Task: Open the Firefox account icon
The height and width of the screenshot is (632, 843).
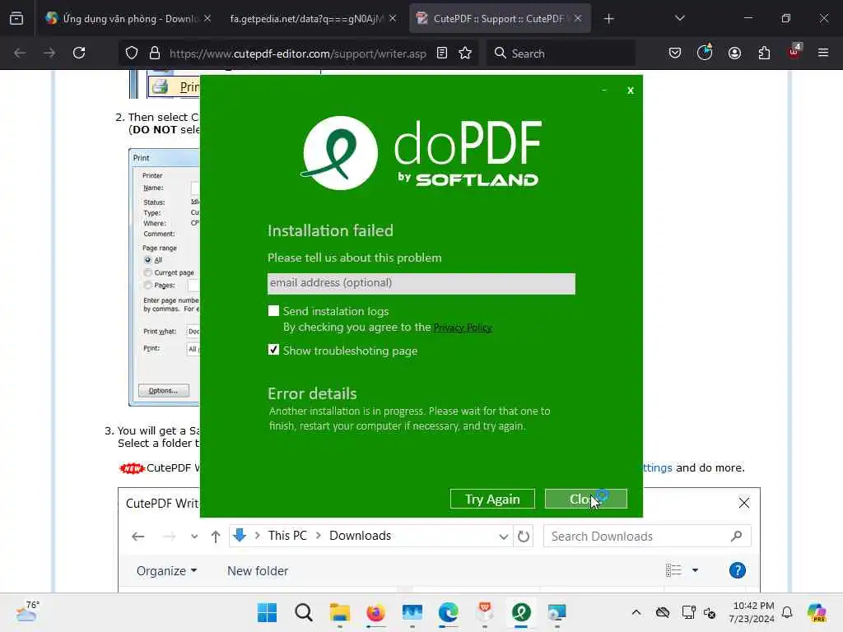Action: pyautogui.click(x=734, y=53)
